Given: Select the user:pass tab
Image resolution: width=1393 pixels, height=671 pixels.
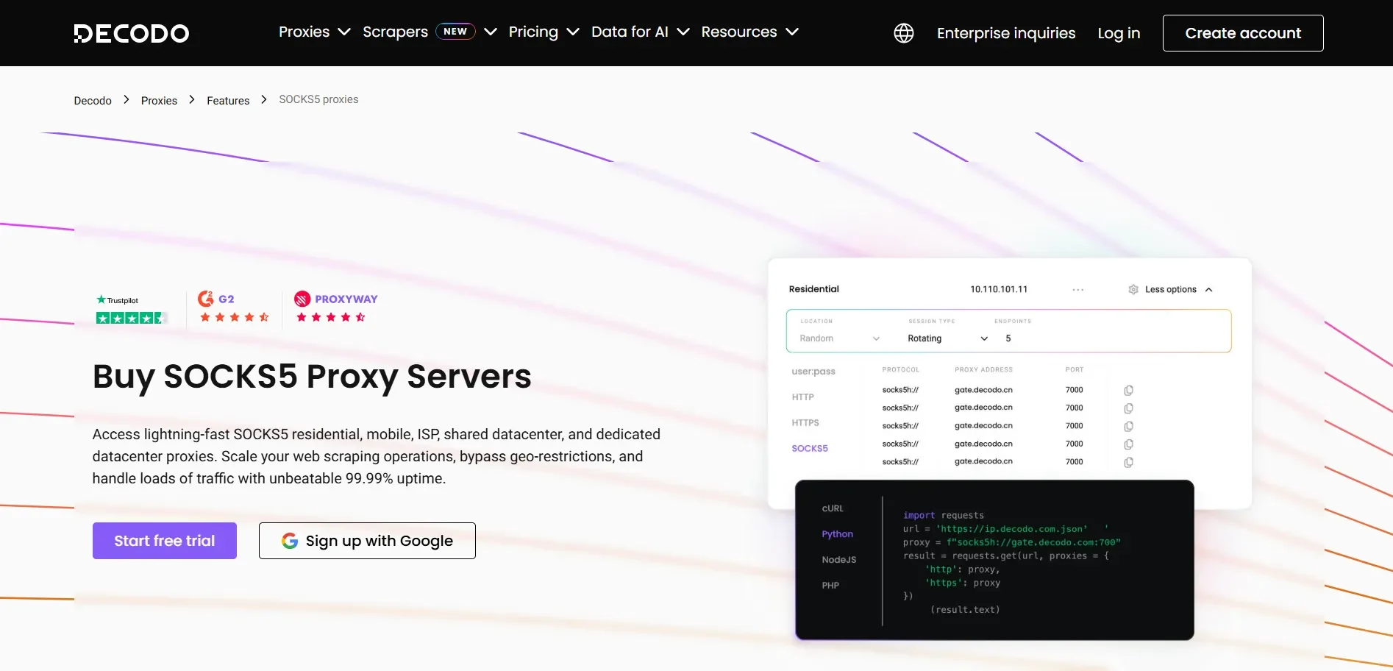Looking at the screenshot, I should (x=813, y=372).
